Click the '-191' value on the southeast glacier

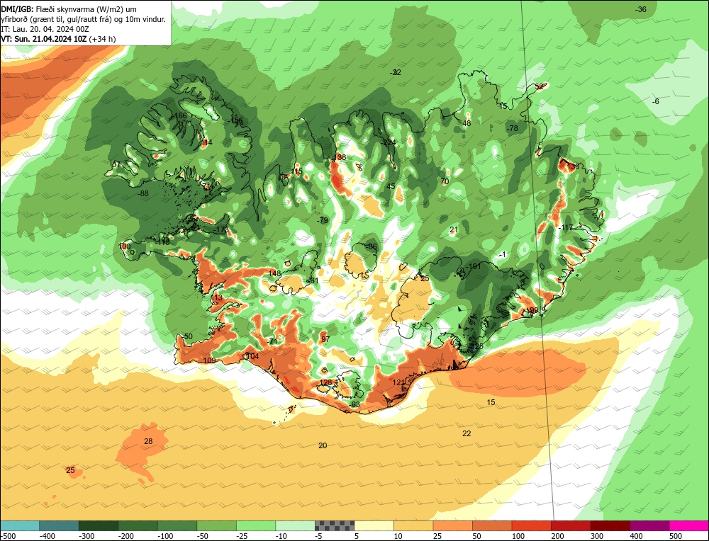click(x=474, y=266)
